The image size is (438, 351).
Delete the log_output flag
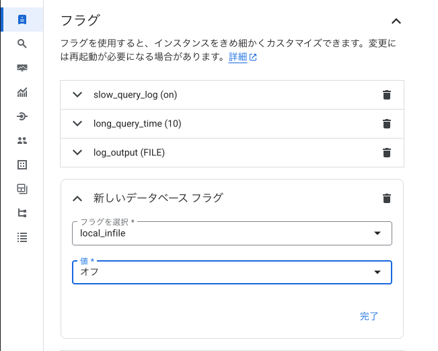(x=387, y=153)
